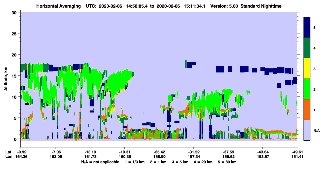The width and height of the screenshot is (330, 169).
Task: Click longitude value '155.62'
Action: click(x=228, y=157)
